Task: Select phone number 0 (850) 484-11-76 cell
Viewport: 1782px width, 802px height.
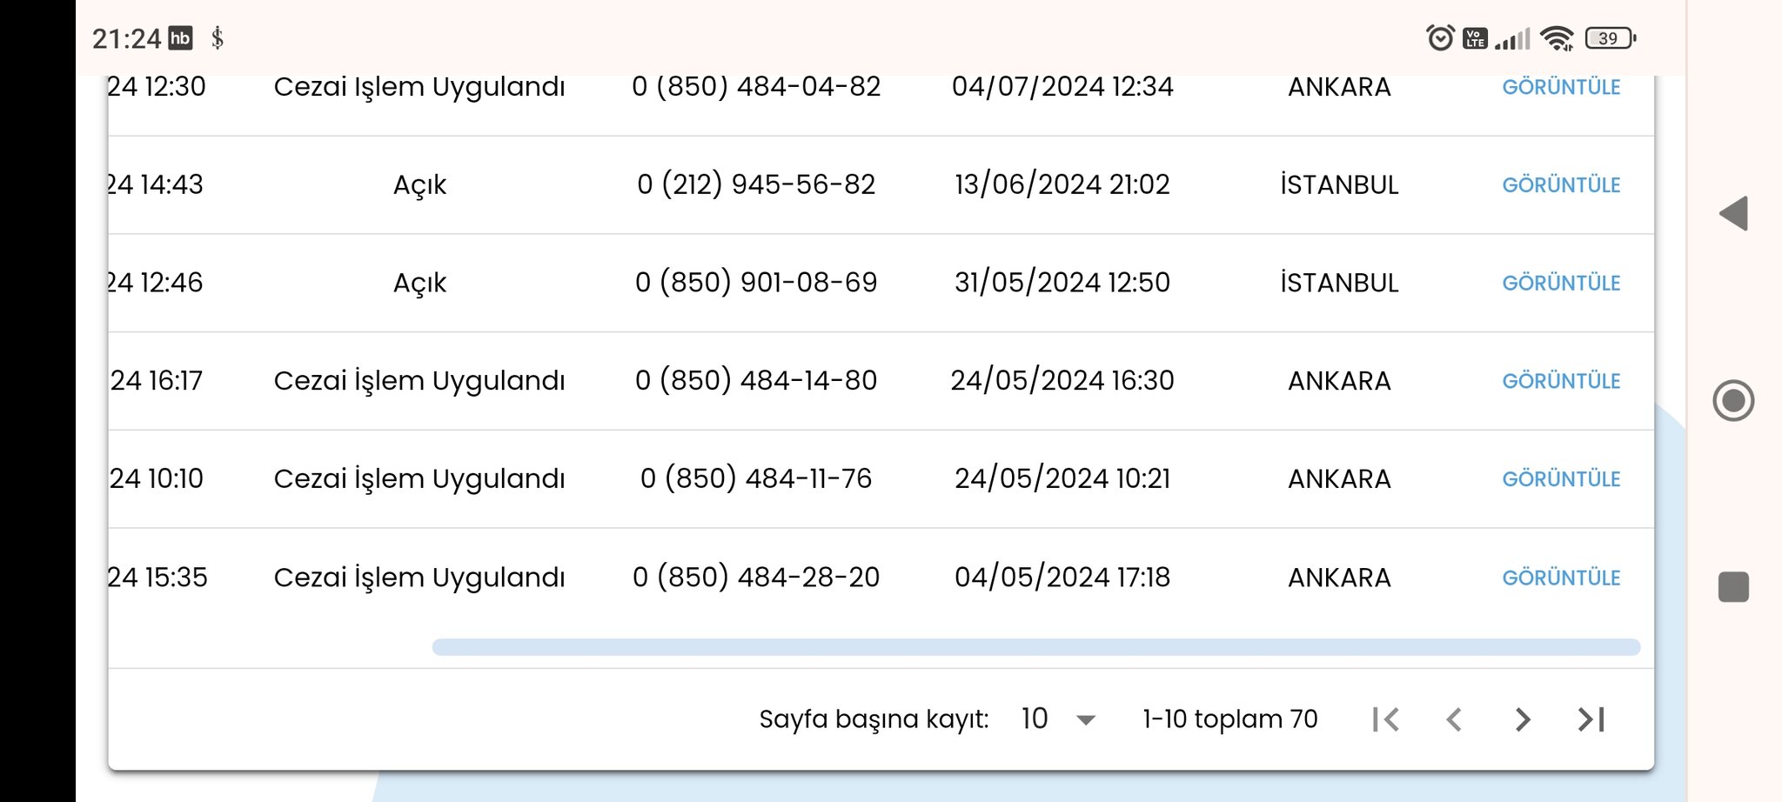Action: (x=755, y=478)
